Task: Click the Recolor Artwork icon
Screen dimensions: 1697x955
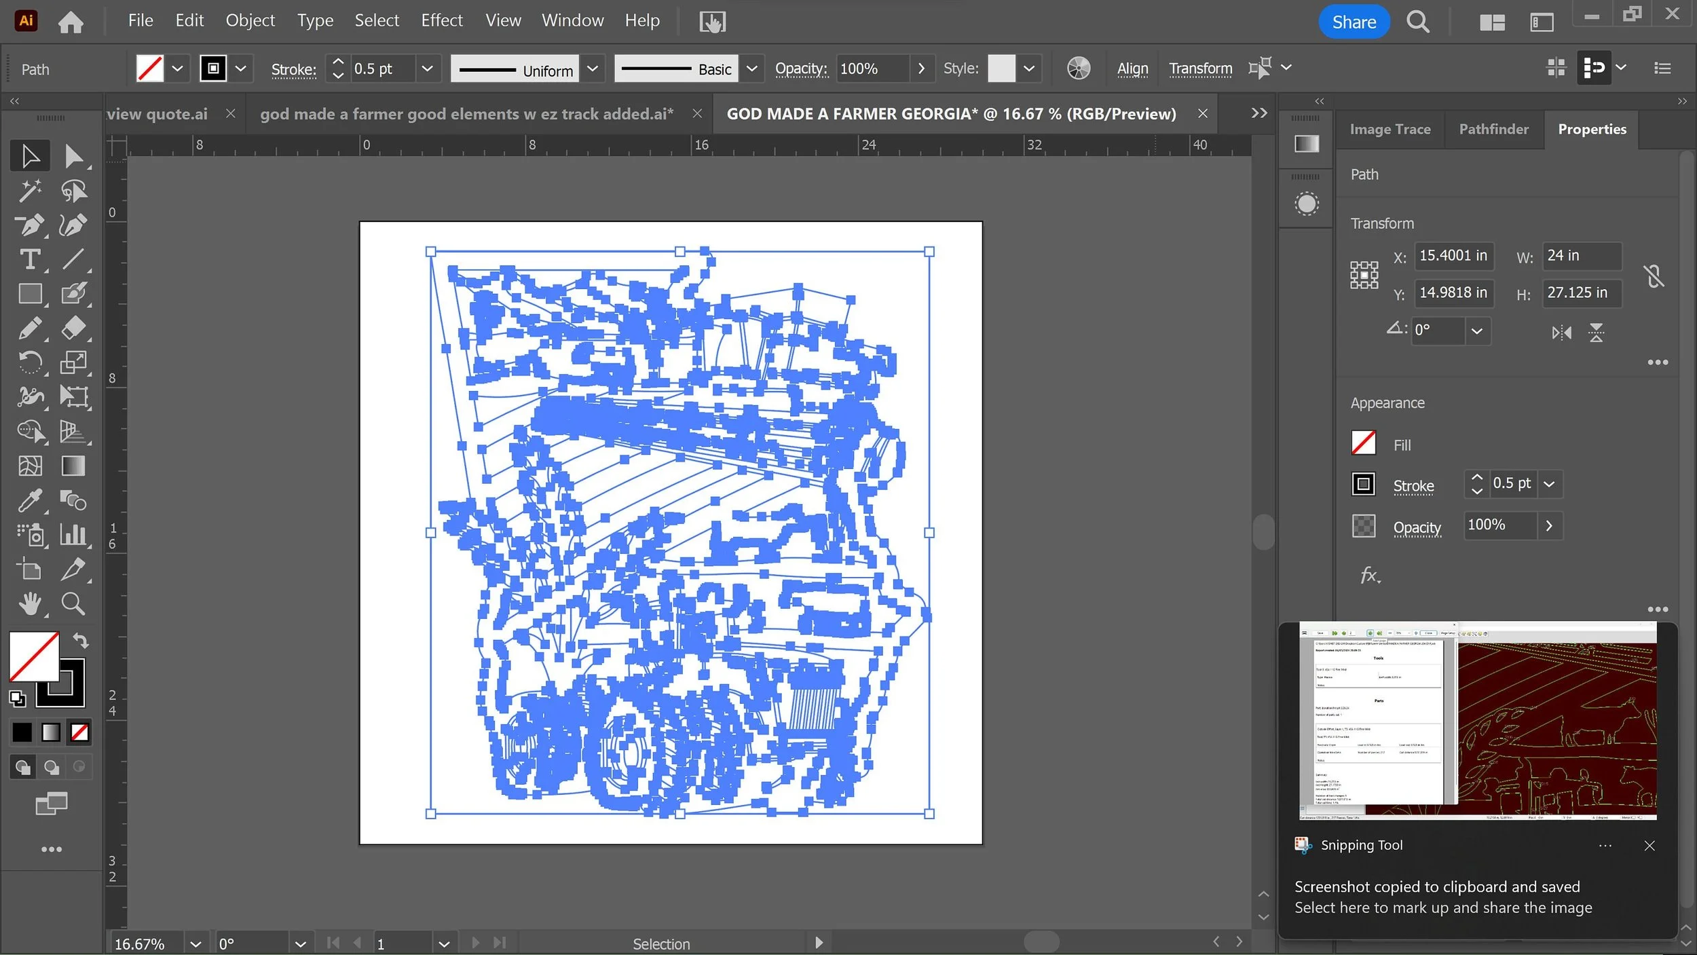Action: (x=1078, y=69)
